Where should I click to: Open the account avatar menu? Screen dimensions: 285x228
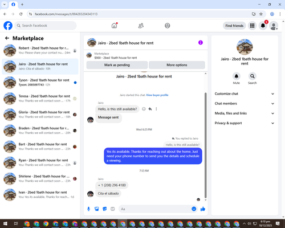274,26
